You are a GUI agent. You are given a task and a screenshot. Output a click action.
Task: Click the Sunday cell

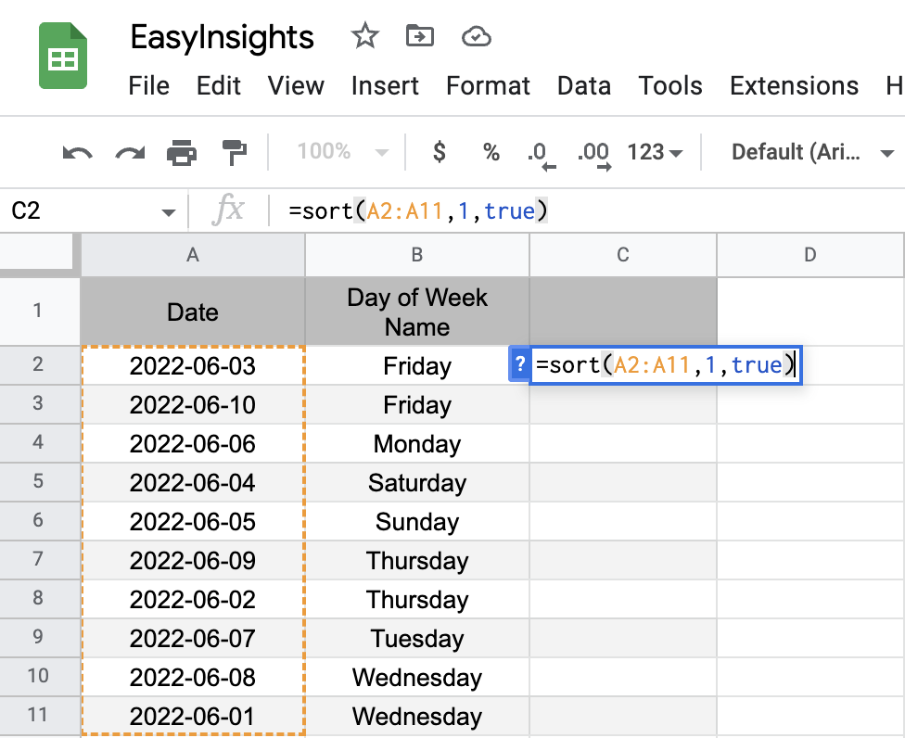click(417, 521)
